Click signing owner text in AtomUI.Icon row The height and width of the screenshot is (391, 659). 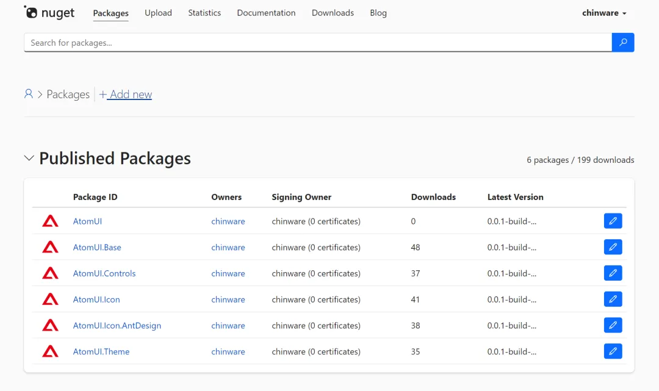click(x=316, y=300)
